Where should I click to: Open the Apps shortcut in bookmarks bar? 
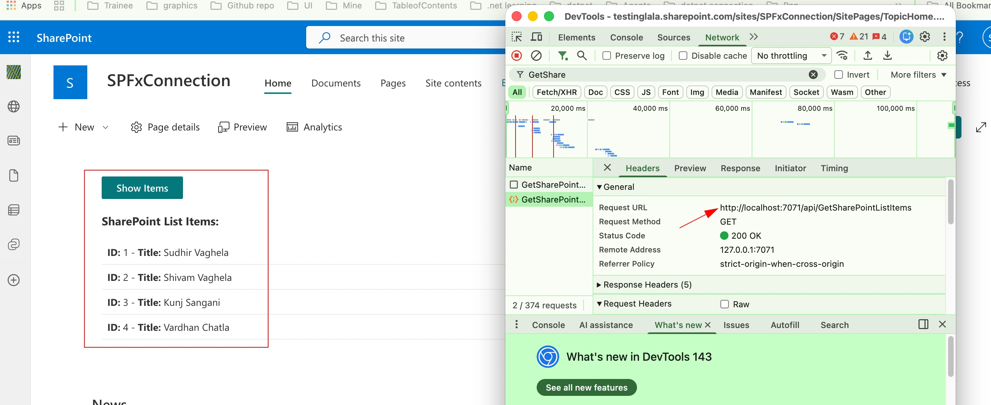coord(24,5)
